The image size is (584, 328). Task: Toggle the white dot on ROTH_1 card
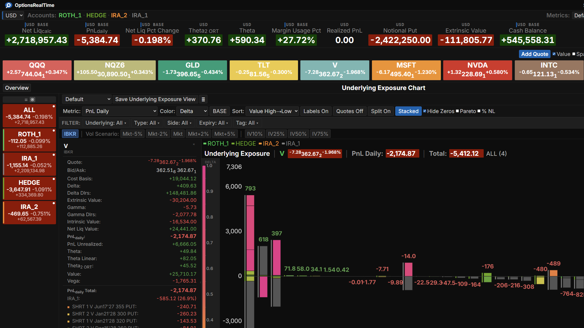[54, 130]
